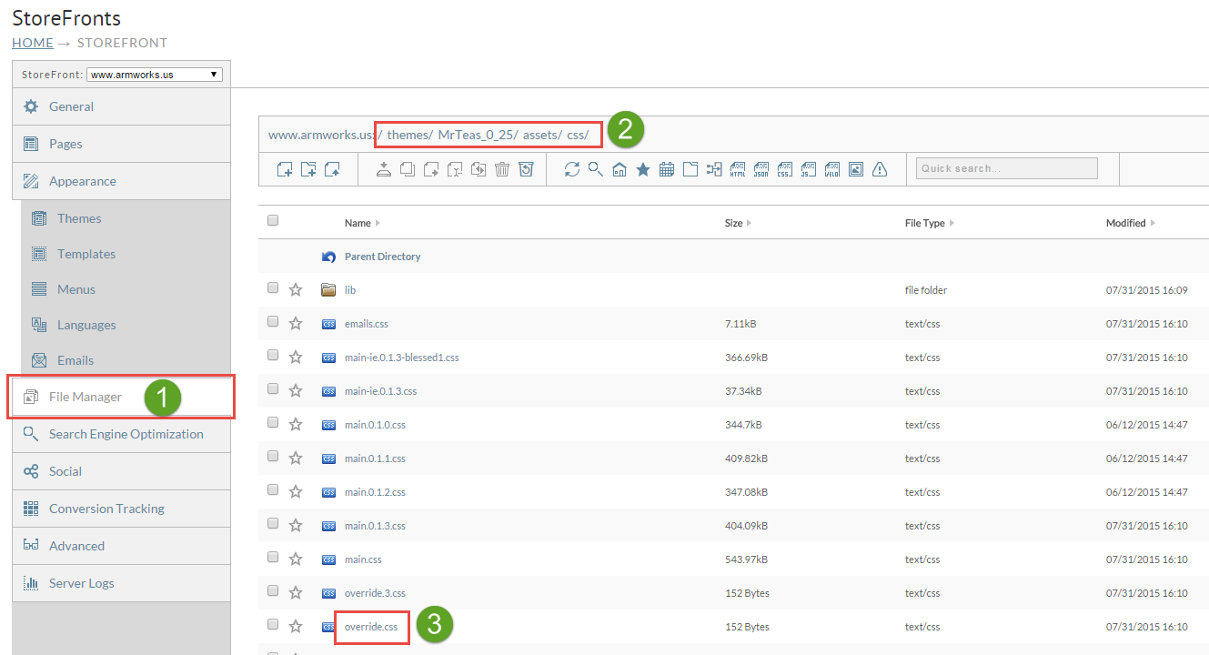
Task: Filter by Velocity file type icon
Action: 832,169
